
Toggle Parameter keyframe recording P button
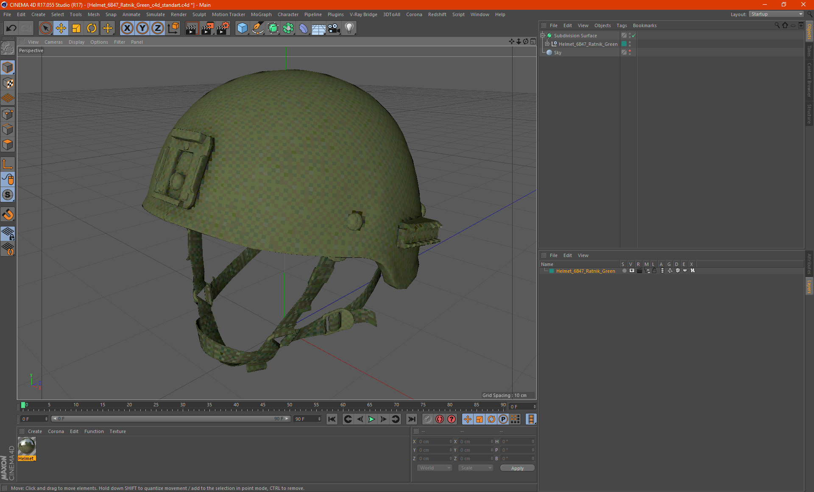(503, 419)
